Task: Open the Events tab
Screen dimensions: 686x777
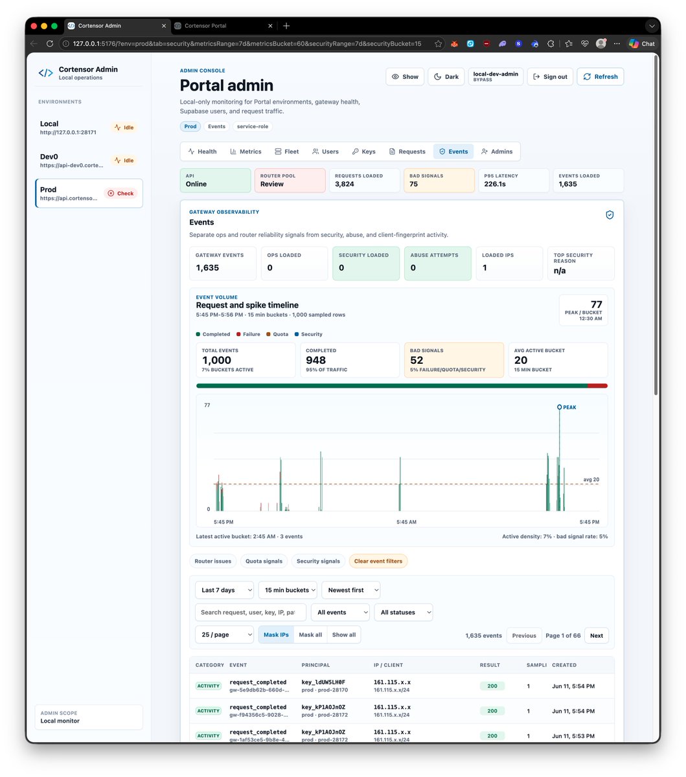Action: [453, 152]
